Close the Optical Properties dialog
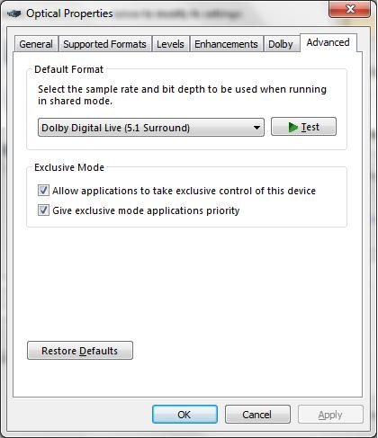378x438 pixels. (350, 9)
